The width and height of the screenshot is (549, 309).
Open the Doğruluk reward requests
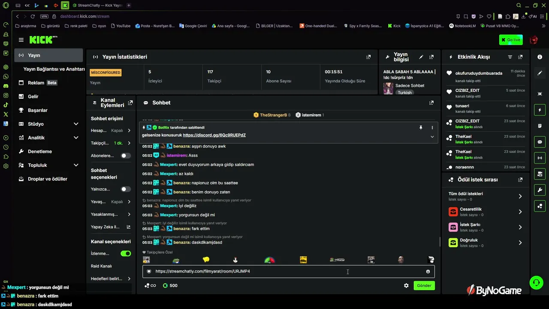[x=485, y=242]
